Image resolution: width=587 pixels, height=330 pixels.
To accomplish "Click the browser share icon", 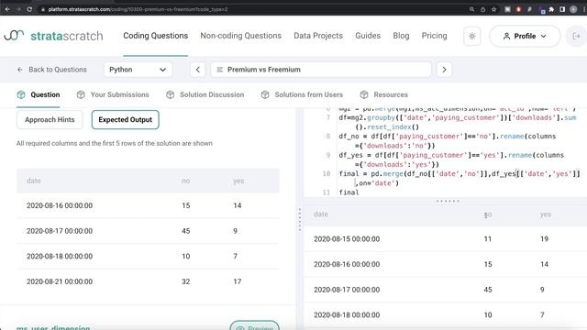I will click(483, 9).
